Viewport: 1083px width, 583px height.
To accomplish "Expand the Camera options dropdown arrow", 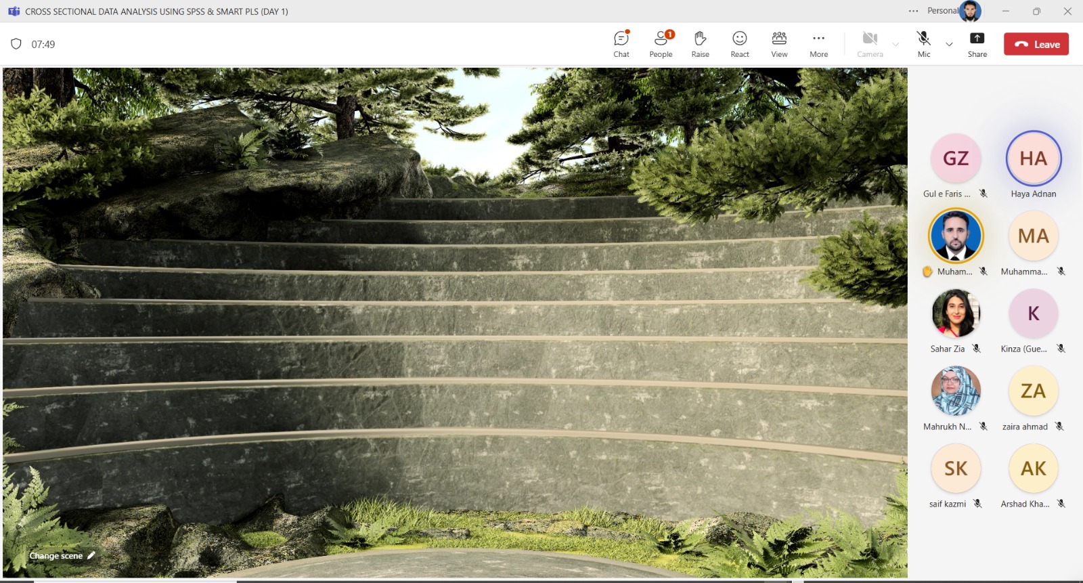I will (896, 45).
